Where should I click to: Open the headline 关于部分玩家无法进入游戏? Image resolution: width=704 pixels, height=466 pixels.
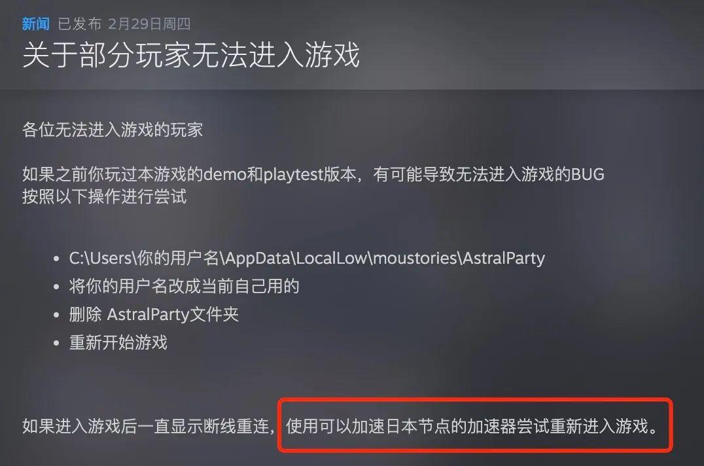191,55
